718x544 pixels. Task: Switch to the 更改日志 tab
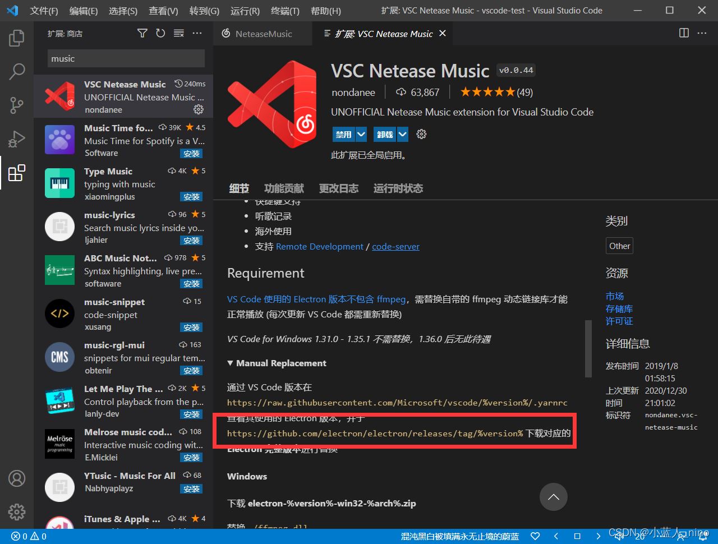pyautogui.click(x=339, y=188)
